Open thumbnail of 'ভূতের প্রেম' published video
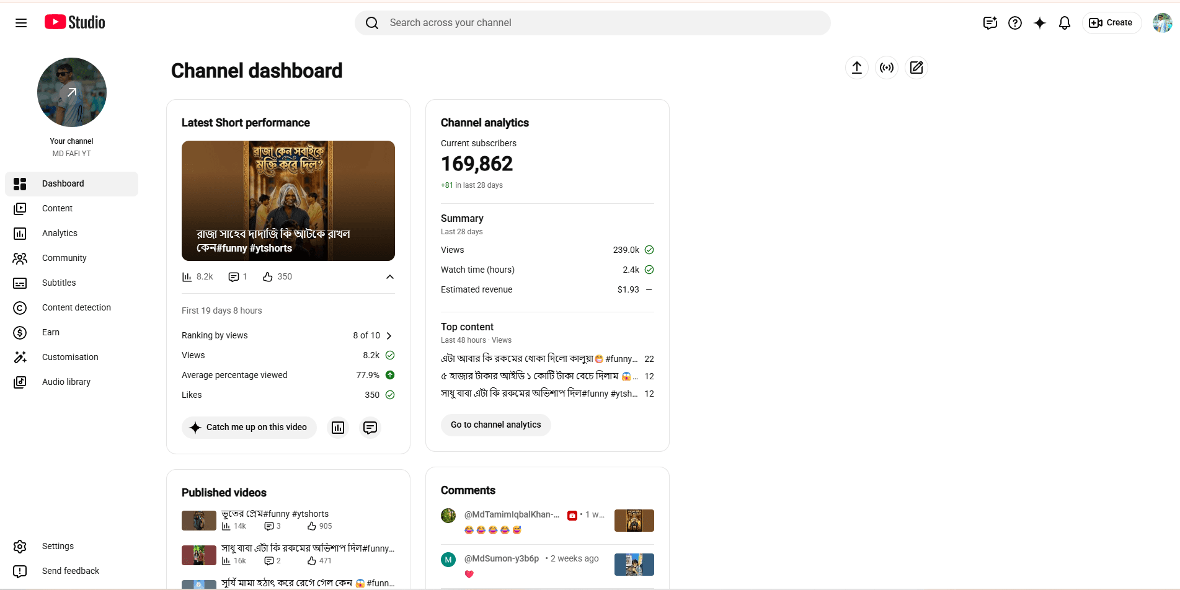Screen dimensions: 1180x590 pos(199,521)
